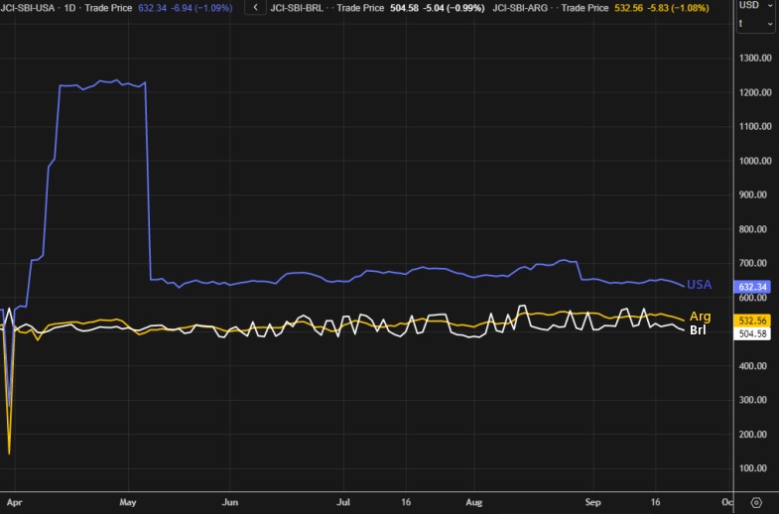Click the yellow 532.56 price axis tag
779x514 pixels.
point(754,321)
